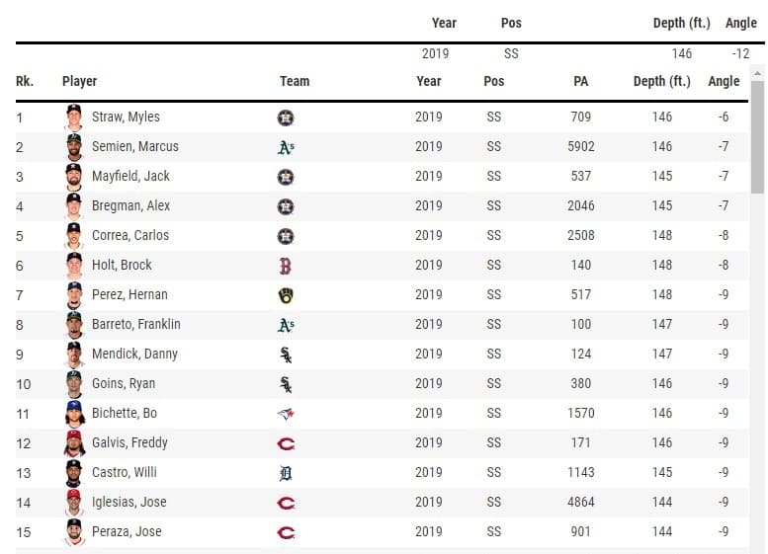Sort table by the Team column header
This screenshot has height=554, width=768.
click(x=295, y=81)
